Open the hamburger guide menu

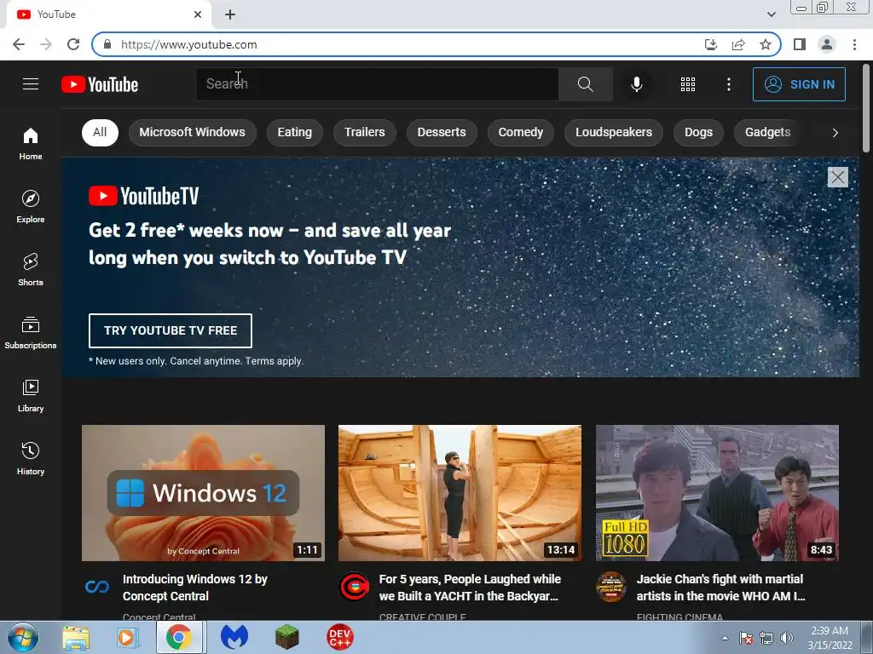pos(31,84)
